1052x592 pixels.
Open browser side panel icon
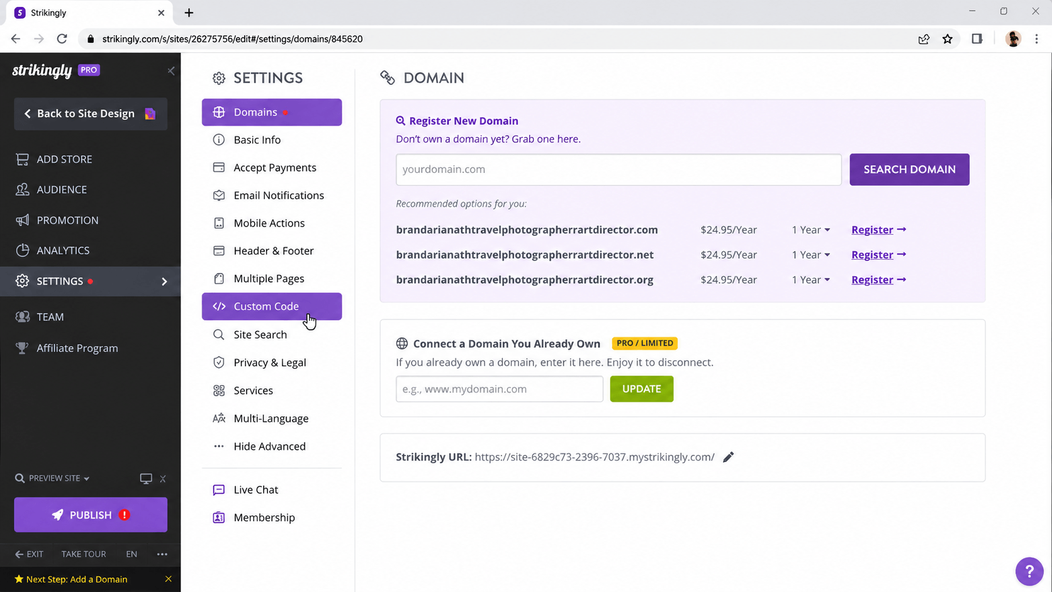click(x=977, y=39)
